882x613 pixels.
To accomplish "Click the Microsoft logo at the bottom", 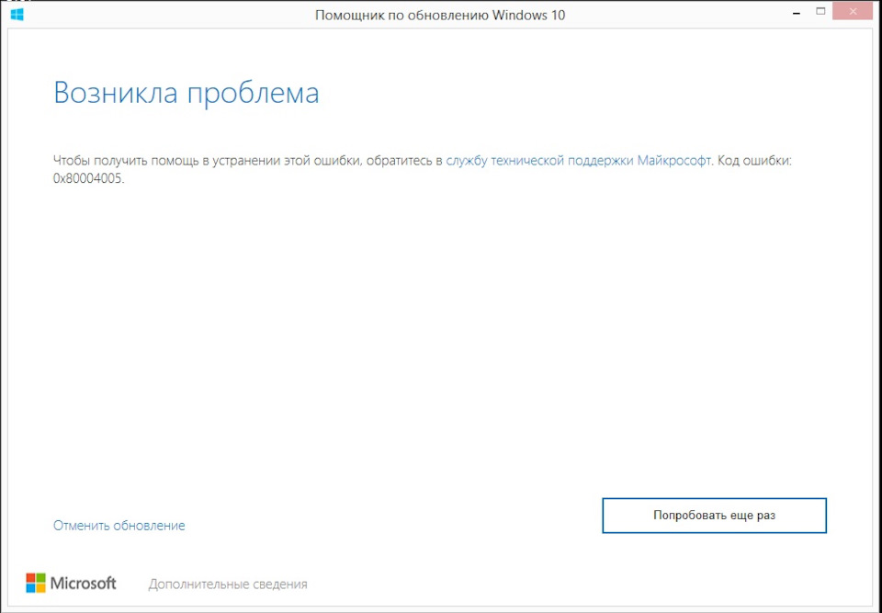I will click(71, 584).
